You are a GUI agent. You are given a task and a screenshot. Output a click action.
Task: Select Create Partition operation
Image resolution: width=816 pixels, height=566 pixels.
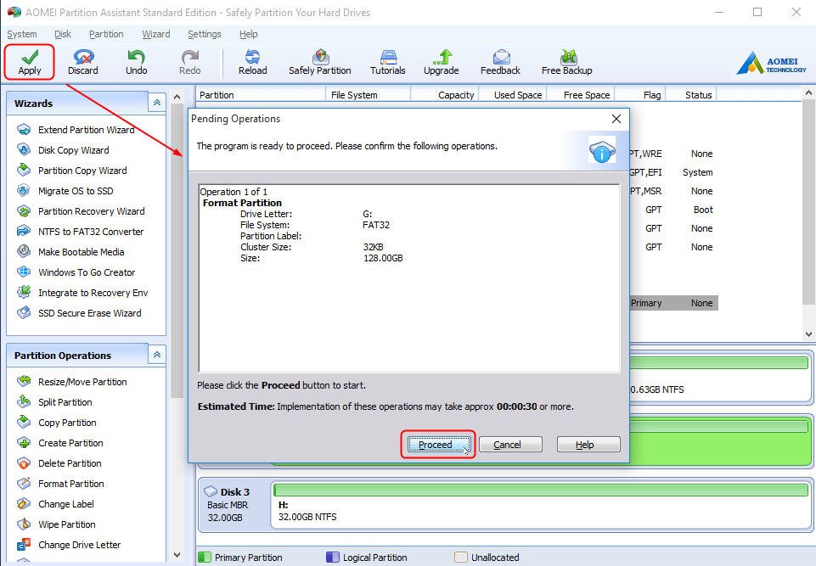[60, 443]
